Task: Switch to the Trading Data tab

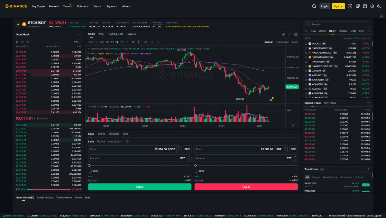Action: [x=115, y=34]
